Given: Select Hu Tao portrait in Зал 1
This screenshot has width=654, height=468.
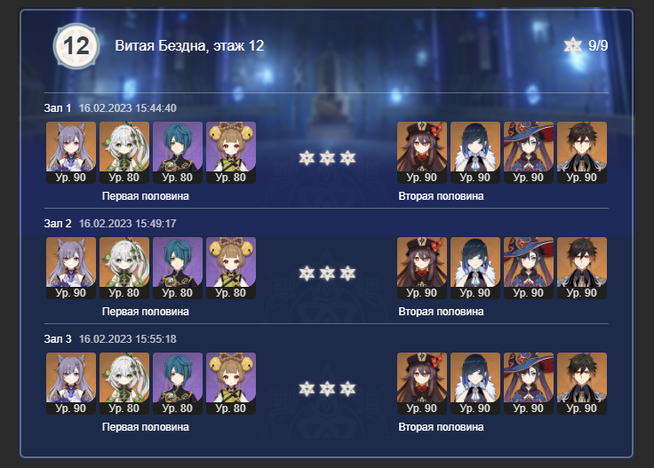Looking at the screenshot, I should coord(422,153).
